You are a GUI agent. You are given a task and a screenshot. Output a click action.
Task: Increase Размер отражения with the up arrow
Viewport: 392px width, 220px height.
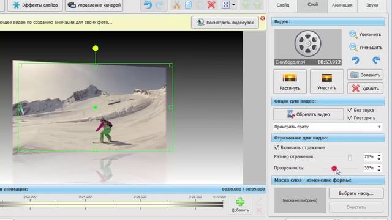pos(379,155)
